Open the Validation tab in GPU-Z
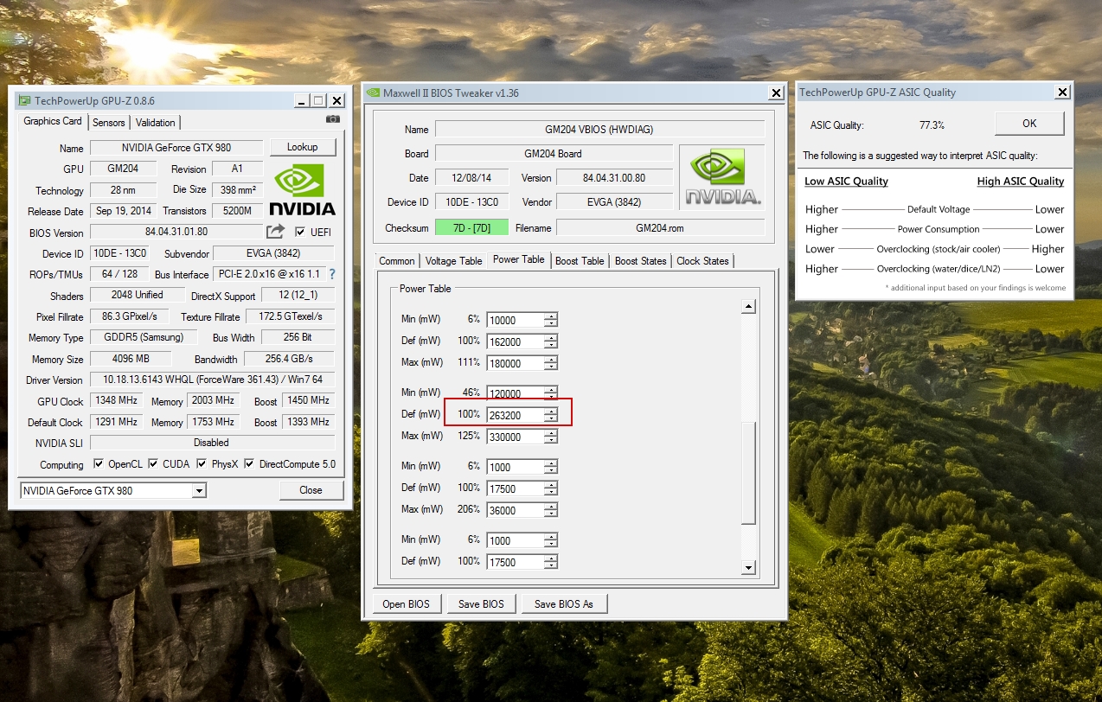This screenshot has height=702, width=1102. coord(156,123)
